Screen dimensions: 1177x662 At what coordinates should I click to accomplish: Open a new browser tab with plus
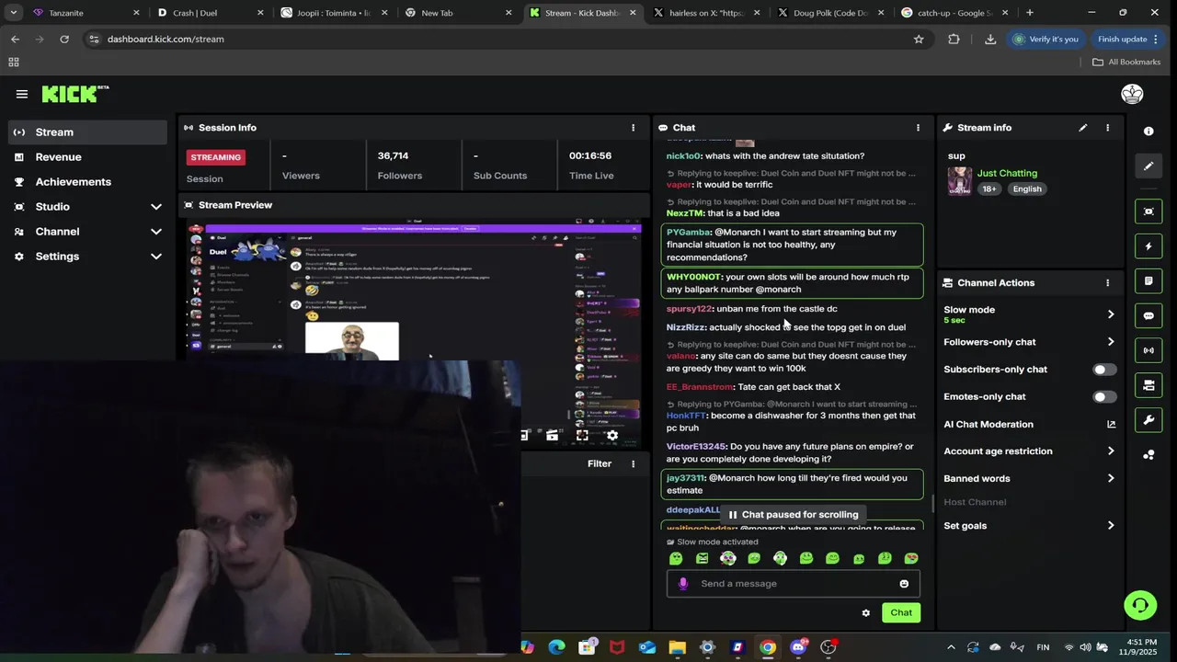[x=1030, y=13]
